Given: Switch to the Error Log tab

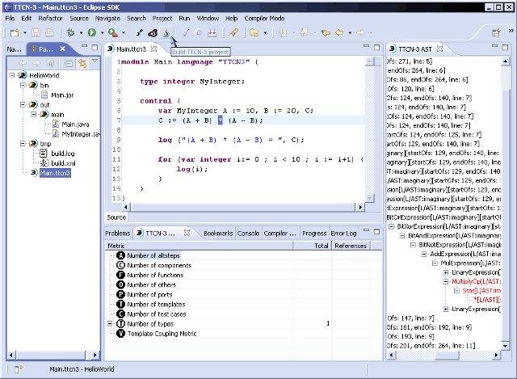Looking at the screenshot, I should 343,234.
